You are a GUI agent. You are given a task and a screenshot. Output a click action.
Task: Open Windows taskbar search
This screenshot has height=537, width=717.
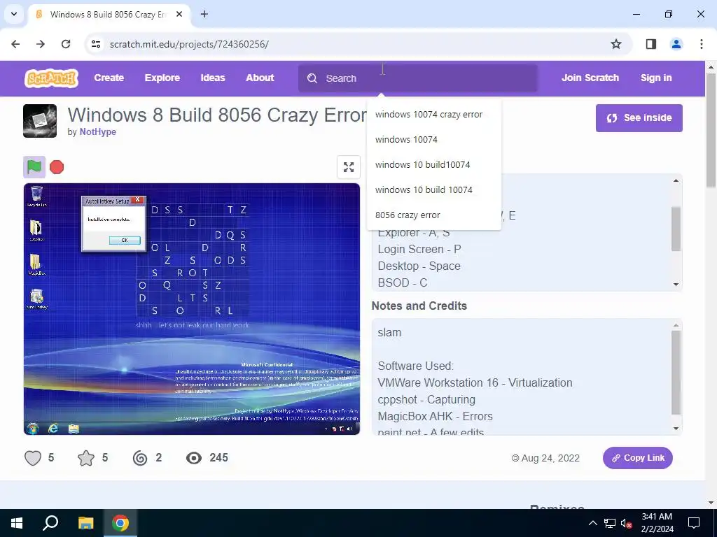tap(50, 523)
